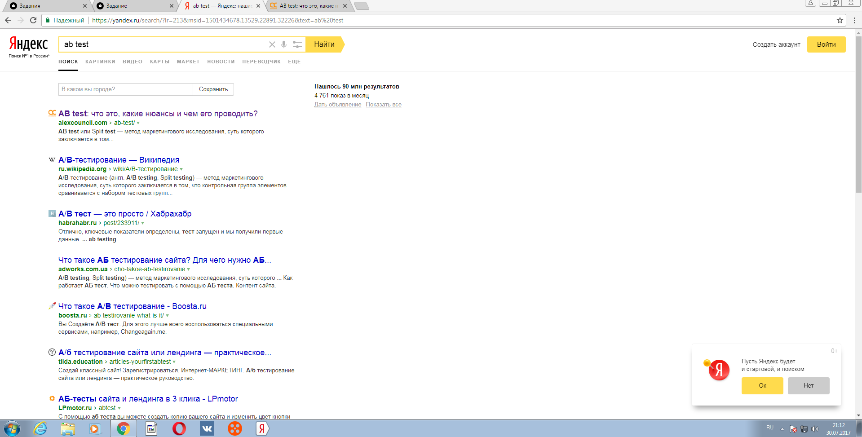Switch to Chrome in the taskbar
The width and height of the screenshot is (862, 437).
pos(124,428)
